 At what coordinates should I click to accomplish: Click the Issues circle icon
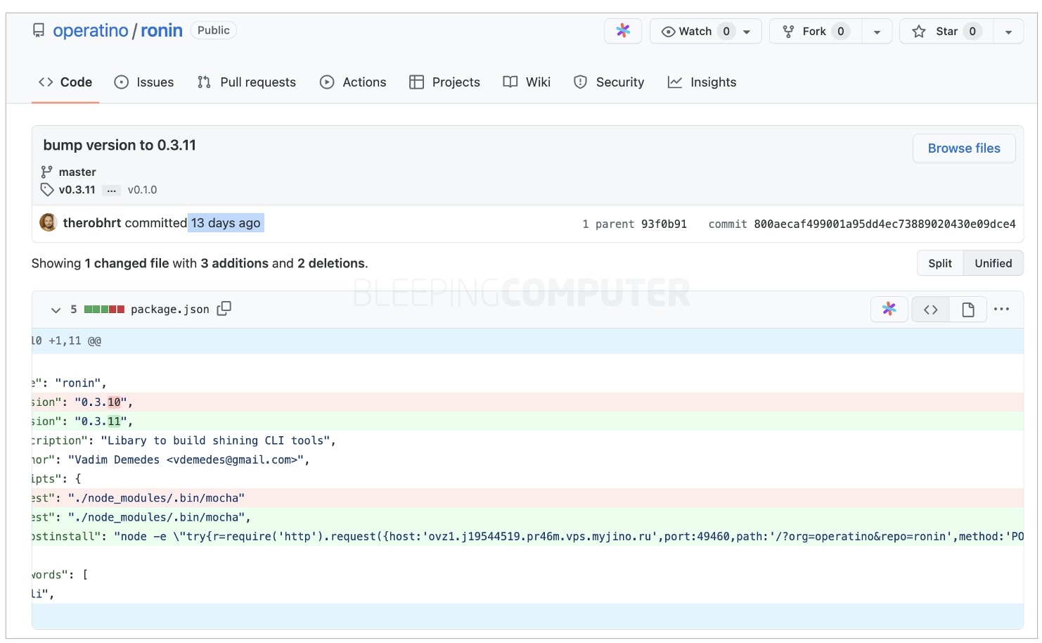click(x=122, y=82)
